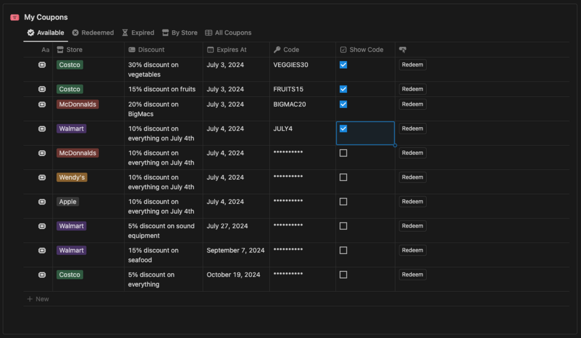Click the button column header icon
The width and height of the screenshot is (581, 338).
[x=402, y=50]
